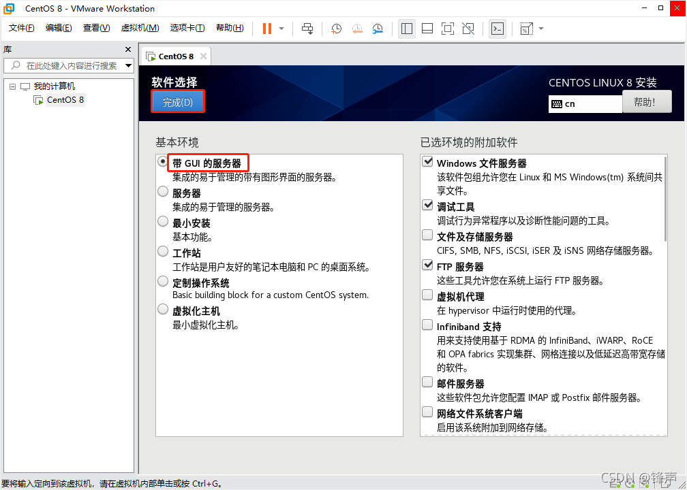Toggle the thumbnail bar view icon
The height and width of the screenshot is (490, 687).
[x=427, y=29]
